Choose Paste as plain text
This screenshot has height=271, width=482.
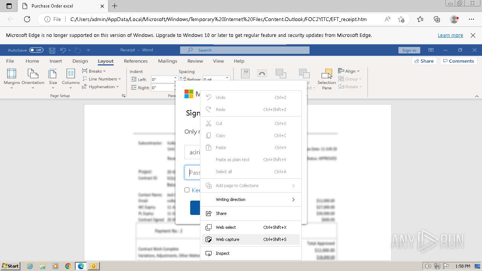pos(251,160)
